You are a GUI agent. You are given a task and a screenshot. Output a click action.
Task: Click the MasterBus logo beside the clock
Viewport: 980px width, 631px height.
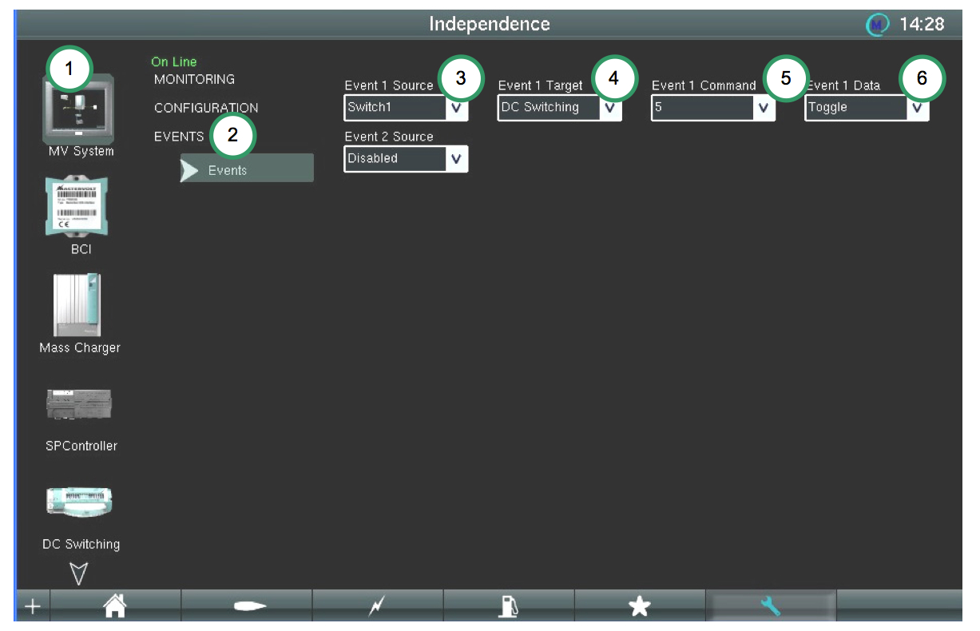coord(878,25)
